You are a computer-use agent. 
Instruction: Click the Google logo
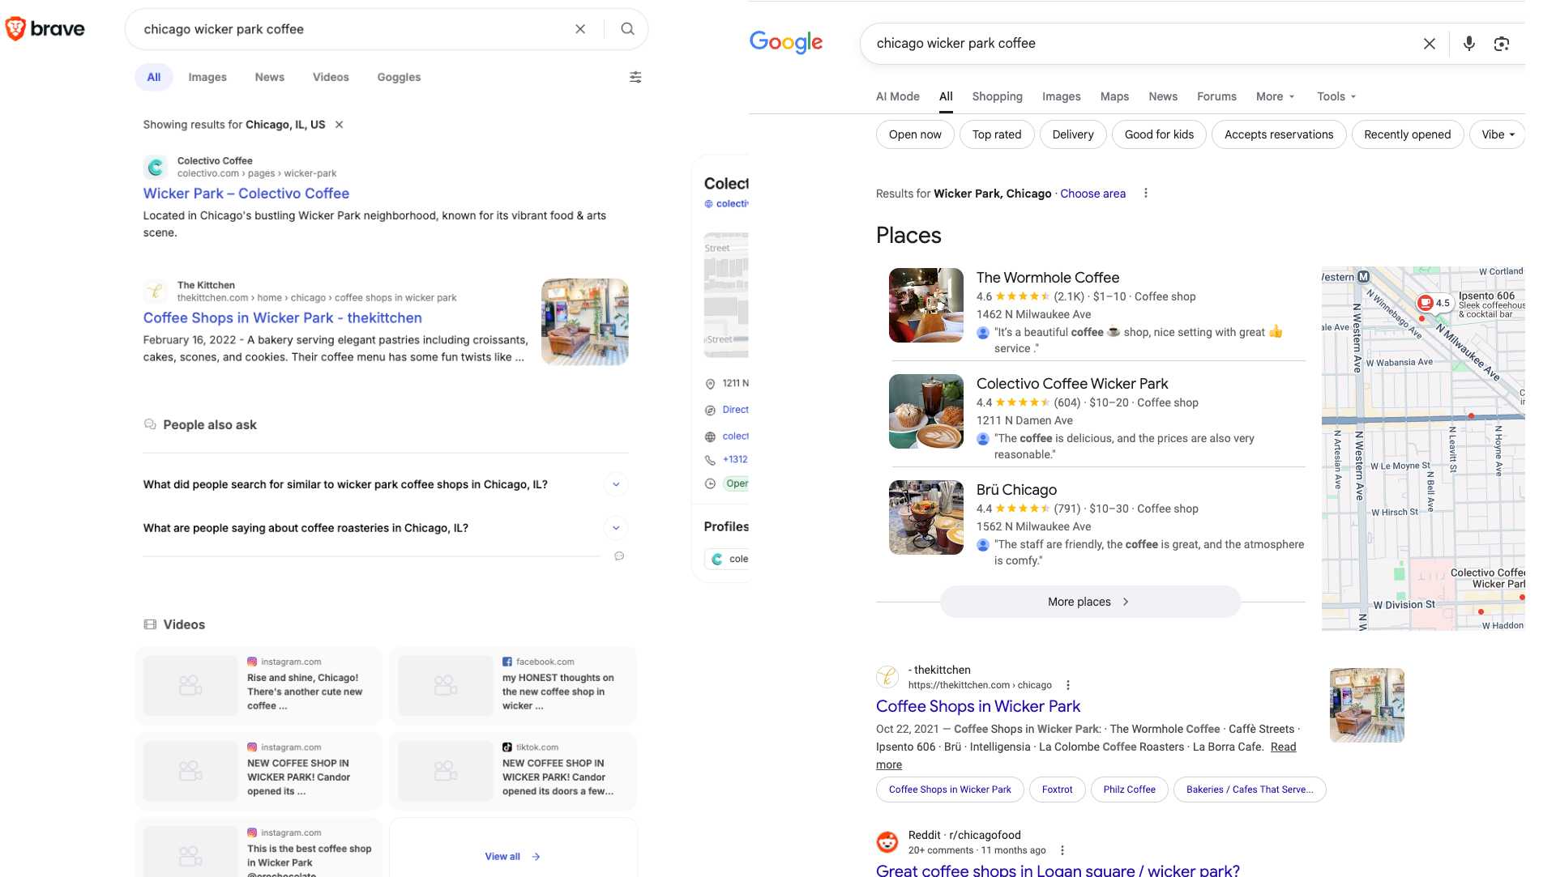pyautogui.click(x=785, y=43)
